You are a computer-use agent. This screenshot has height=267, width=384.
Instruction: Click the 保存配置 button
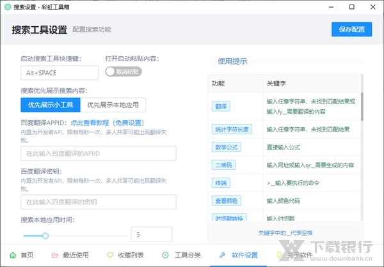(351, 29)
